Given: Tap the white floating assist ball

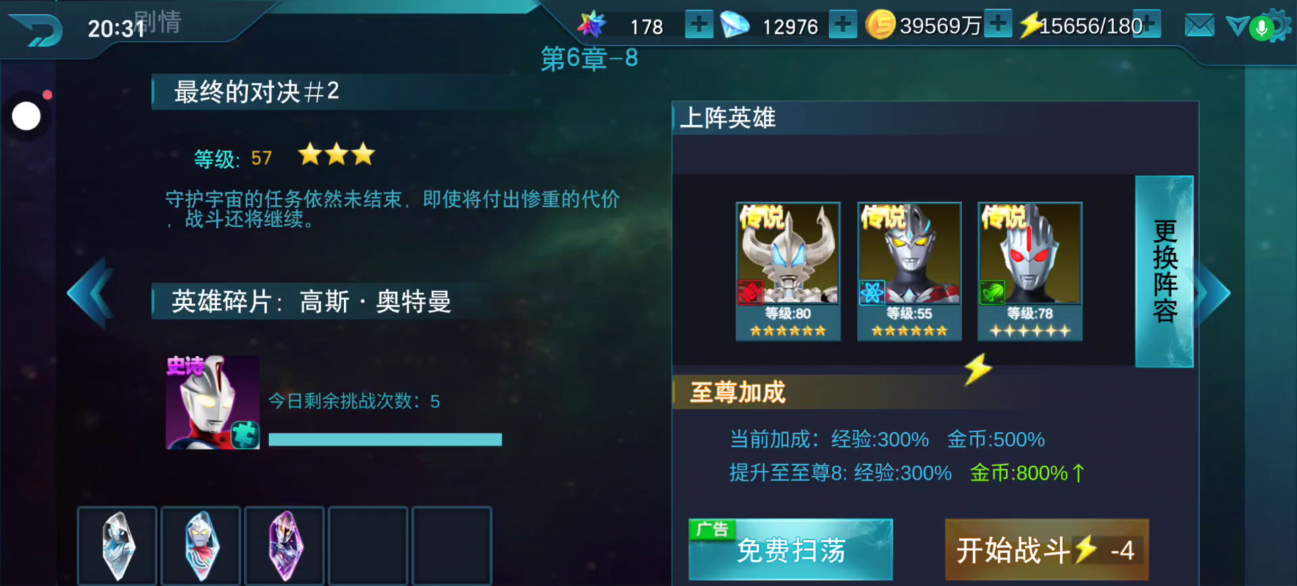Looking at the screenshot, I should pos(26,116).
